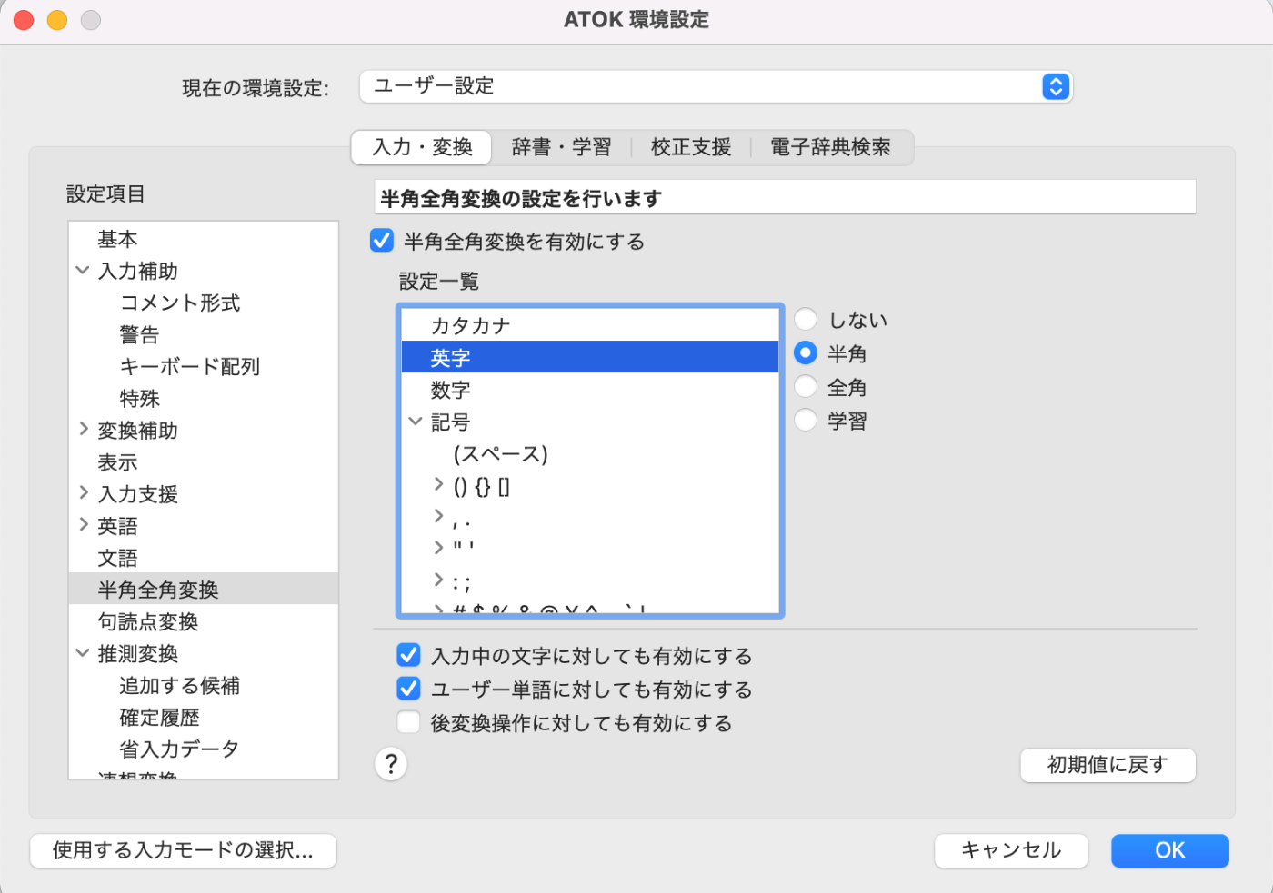This screenshot has width=1273, height=893.
Task: Expand the () {} [] brackets row
Action: [x=438, y=484]
